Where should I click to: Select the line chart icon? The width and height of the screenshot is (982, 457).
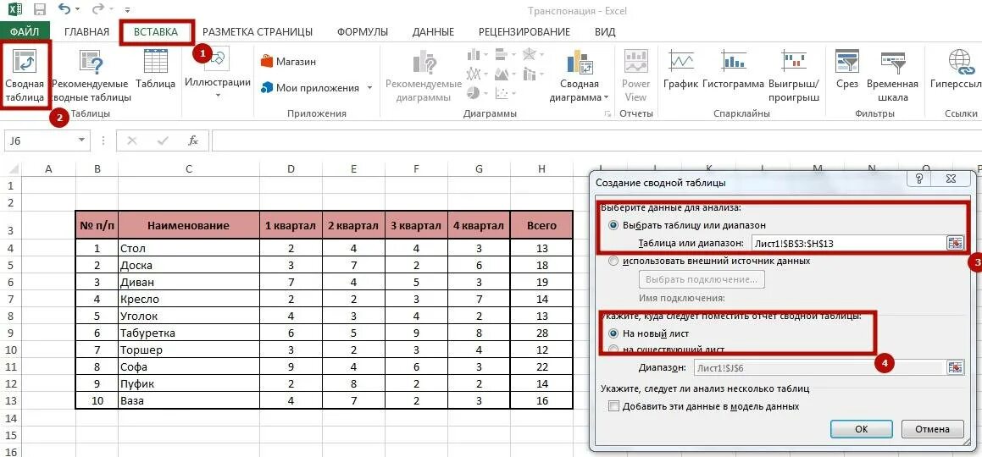474,74
